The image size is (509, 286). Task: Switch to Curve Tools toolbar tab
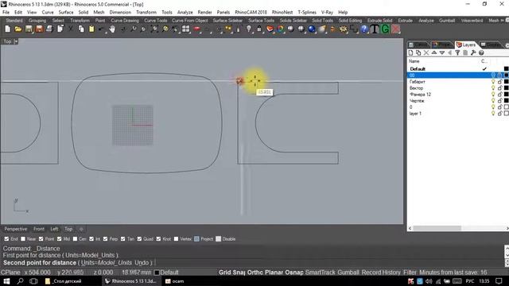point(156,21)
